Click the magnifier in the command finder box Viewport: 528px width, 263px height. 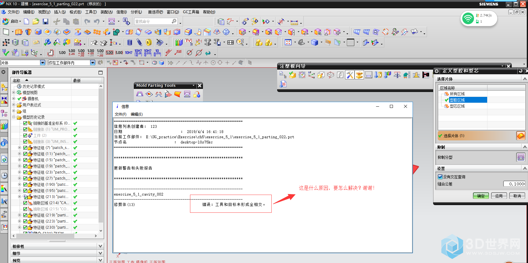[174, 21]
